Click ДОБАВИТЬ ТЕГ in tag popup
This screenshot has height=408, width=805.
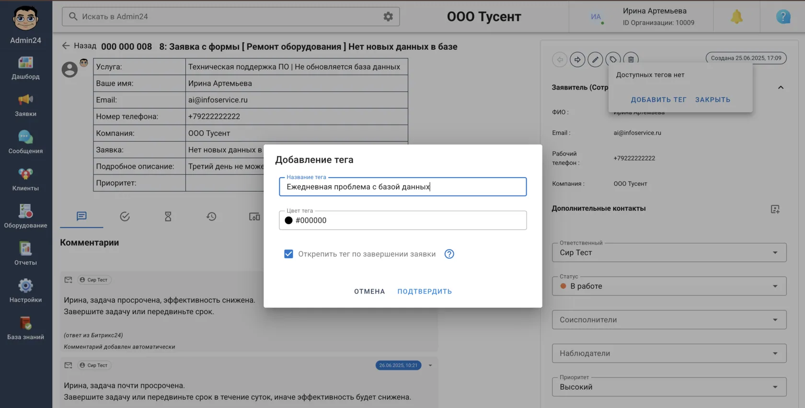click(658, 100)
